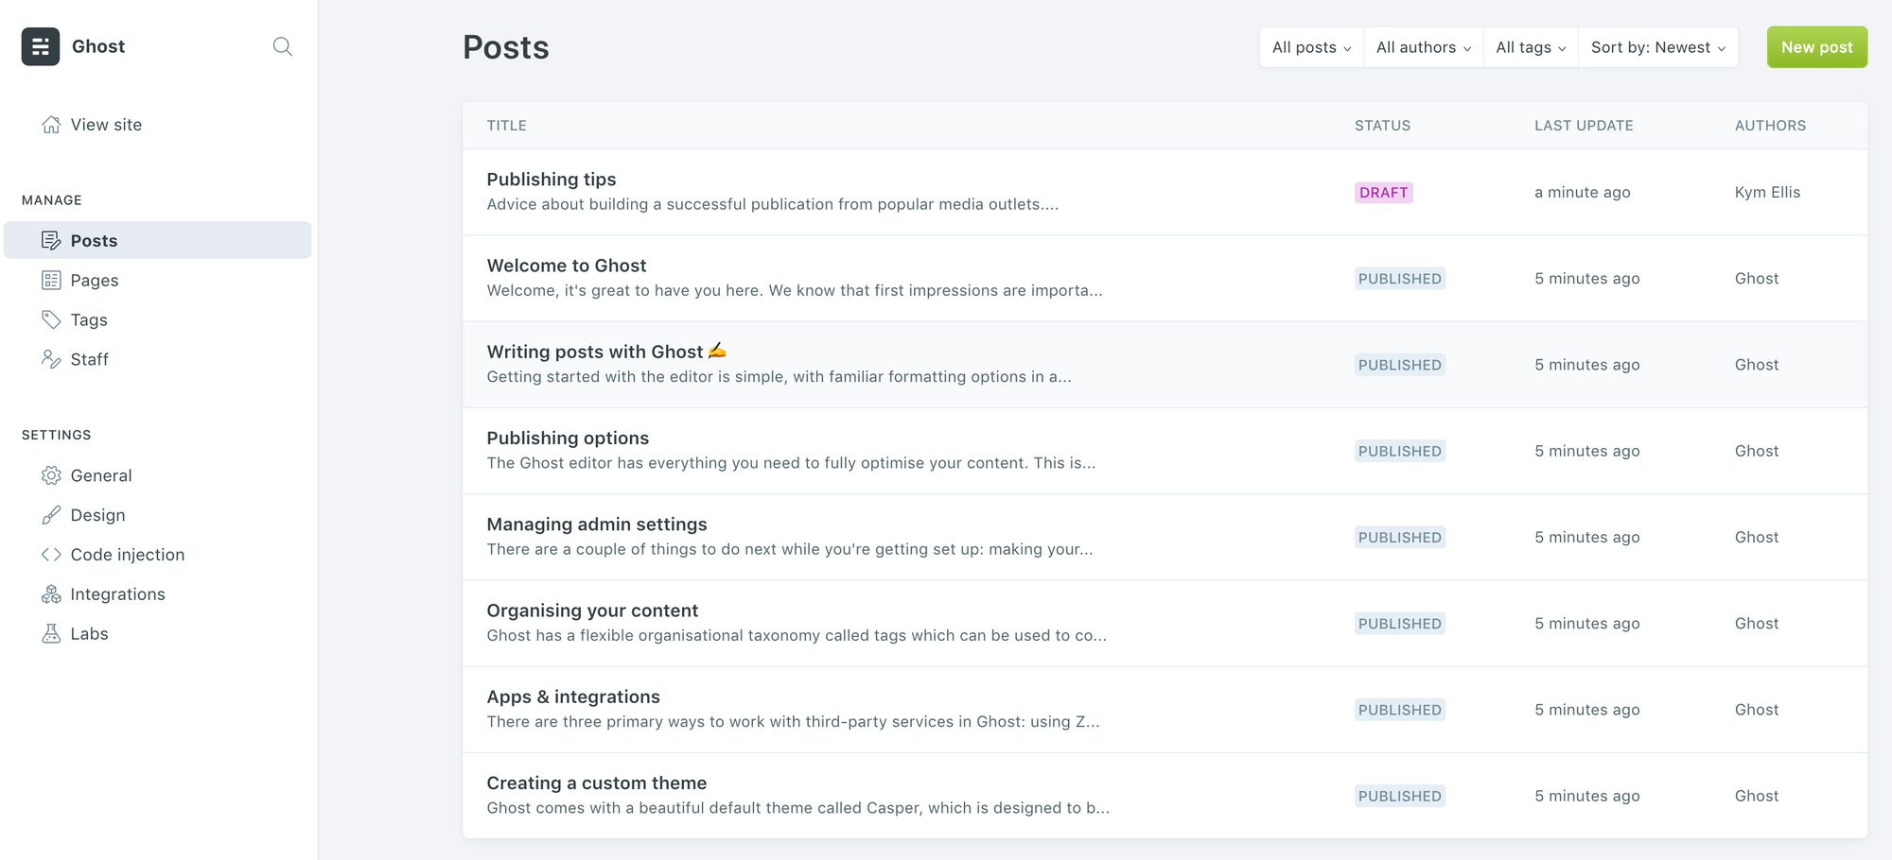This screenshot has height=860, width=1892.
Task: Click the Integrations cubes icon
Action: tap(51, 594)
